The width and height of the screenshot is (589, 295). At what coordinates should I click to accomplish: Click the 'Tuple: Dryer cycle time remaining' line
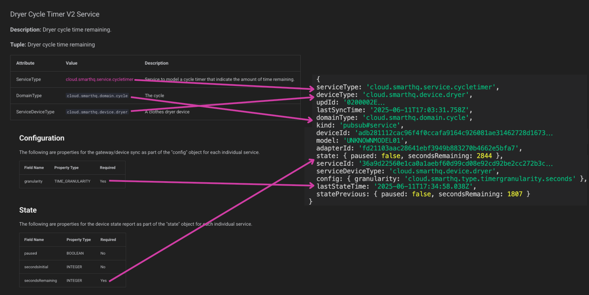tap(52, 45)
